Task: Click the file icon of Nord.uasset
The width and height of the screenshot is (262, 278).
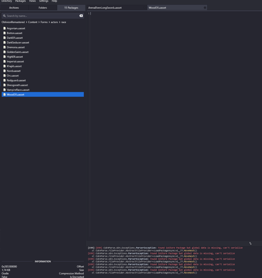Action: click(x=4, y=71)
